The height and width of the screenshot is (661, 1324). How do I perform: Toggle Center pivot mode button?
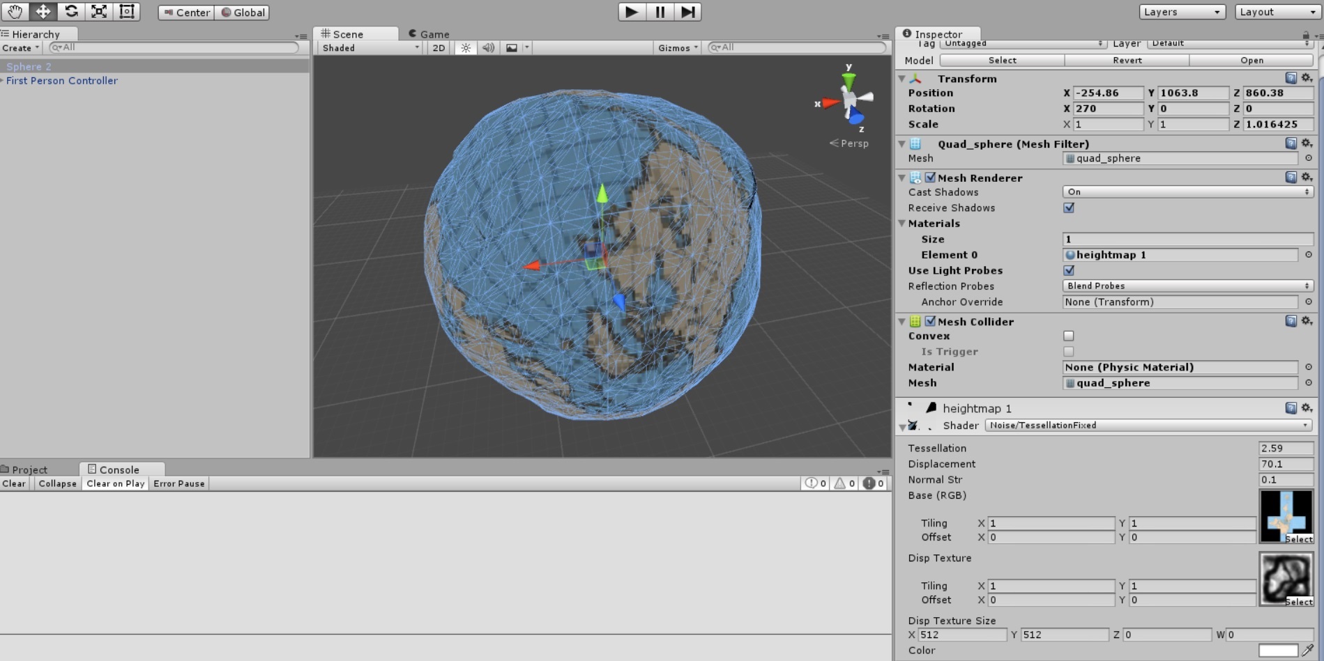[186, 13]
